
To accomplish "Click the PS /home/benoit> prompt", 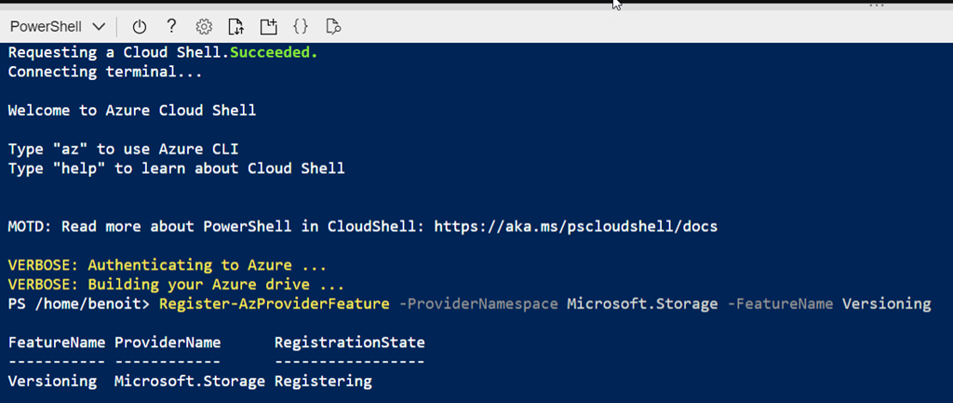I will [79, 304].
